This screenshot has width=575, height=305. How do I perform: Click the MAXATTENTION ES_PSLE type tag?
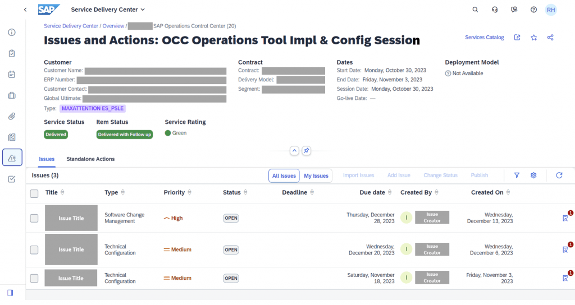tap(93, 108)
